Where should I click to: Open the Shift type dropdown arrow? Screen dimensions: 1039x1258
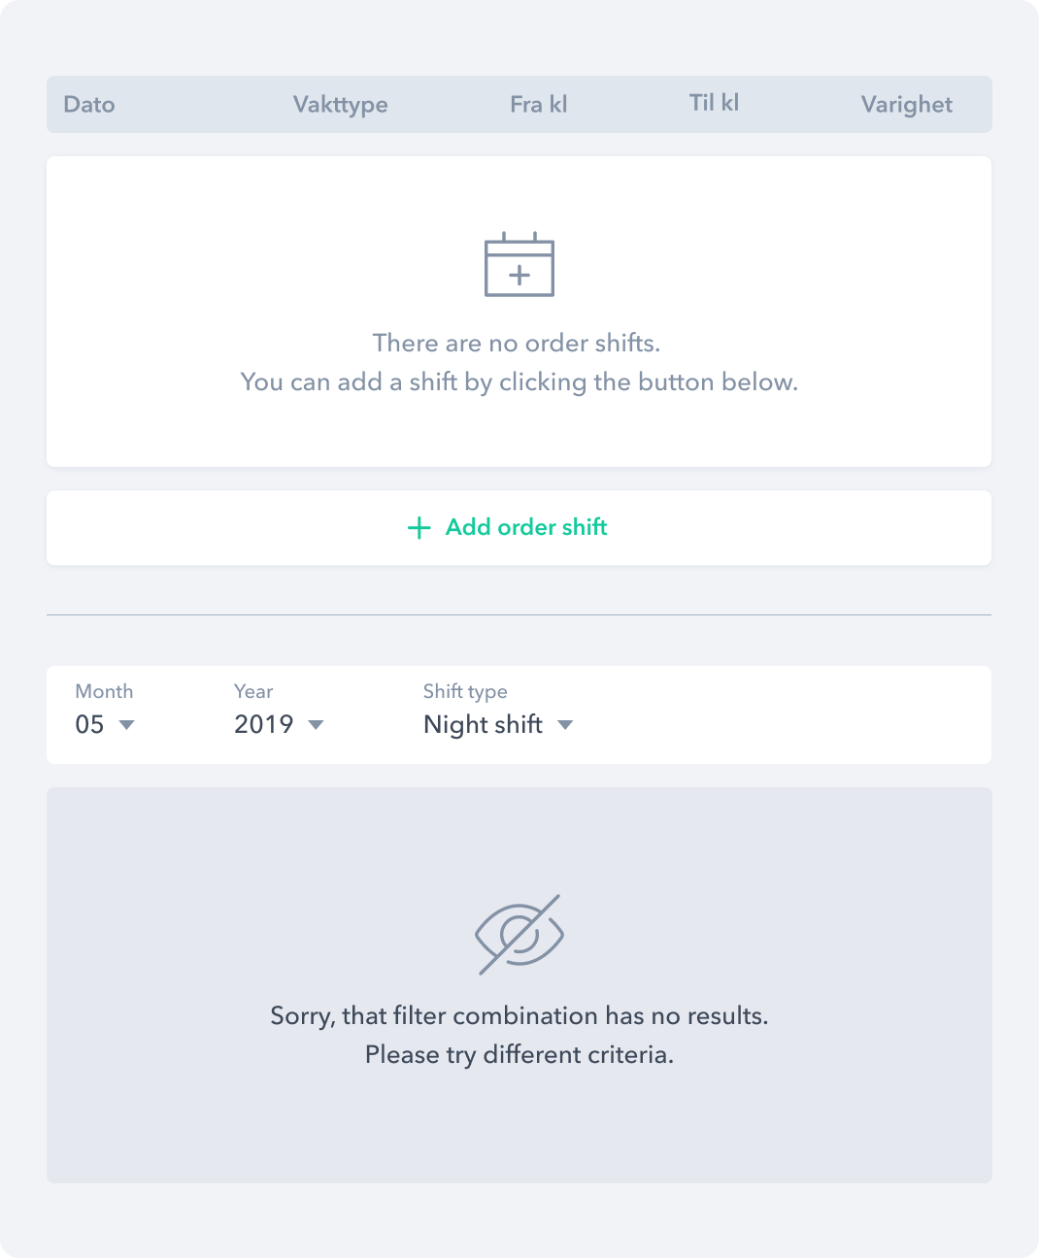tap(565, 725)
